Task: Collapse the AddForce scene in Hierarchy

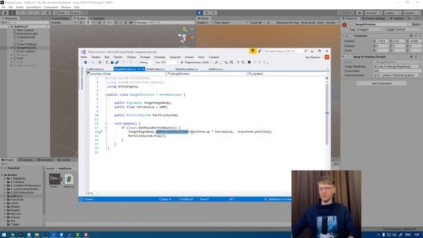Action: click(x=9, y=26)
